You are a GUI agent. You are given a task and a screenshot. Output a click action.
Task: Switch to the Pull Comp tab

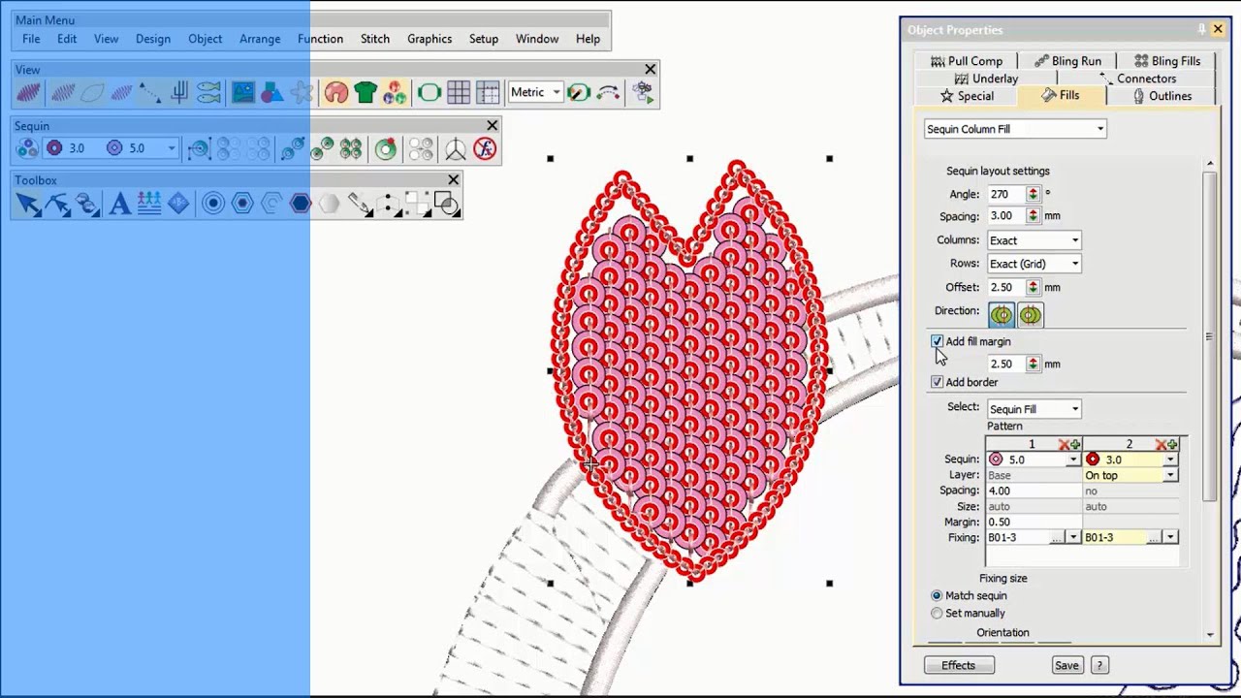[x=967, y=61]
